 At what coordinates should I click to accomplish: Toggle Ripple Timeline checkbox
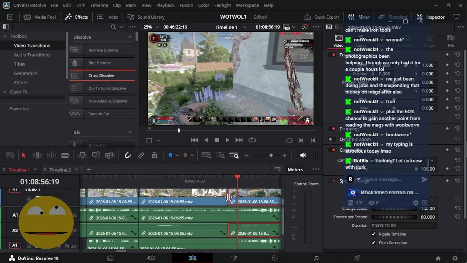pos(374,234)
